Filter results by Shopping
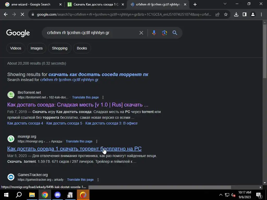Viewport: 267px width, 200px height. [60, 48]
